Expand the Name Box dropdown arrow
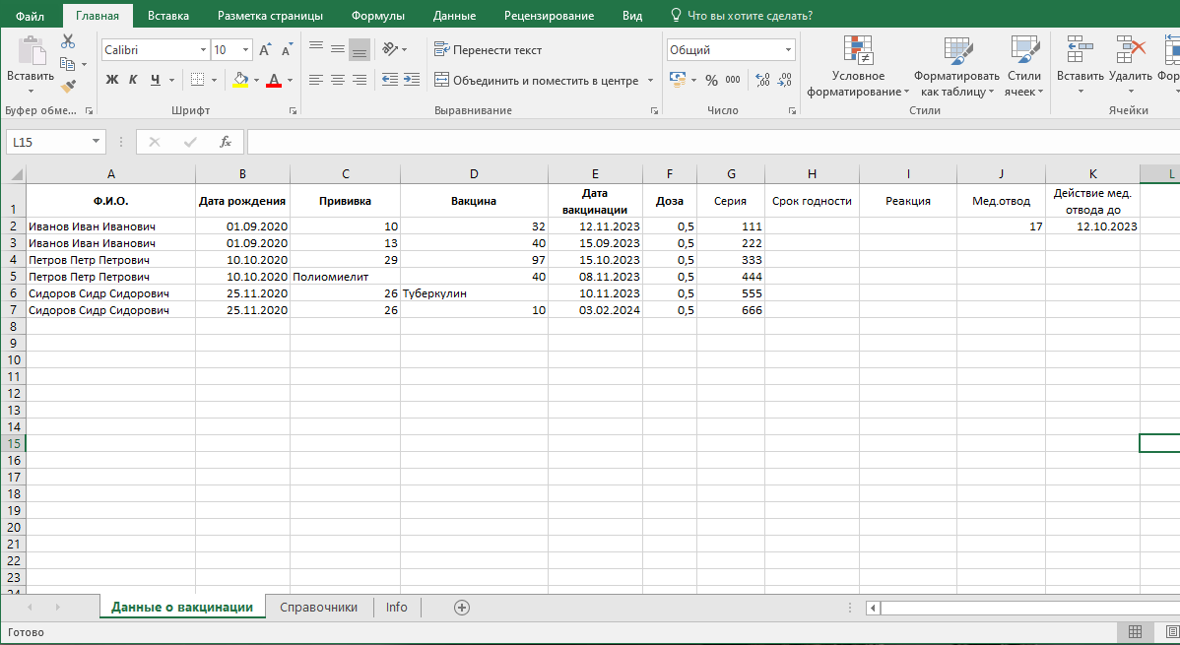 [x=96, y=142]
